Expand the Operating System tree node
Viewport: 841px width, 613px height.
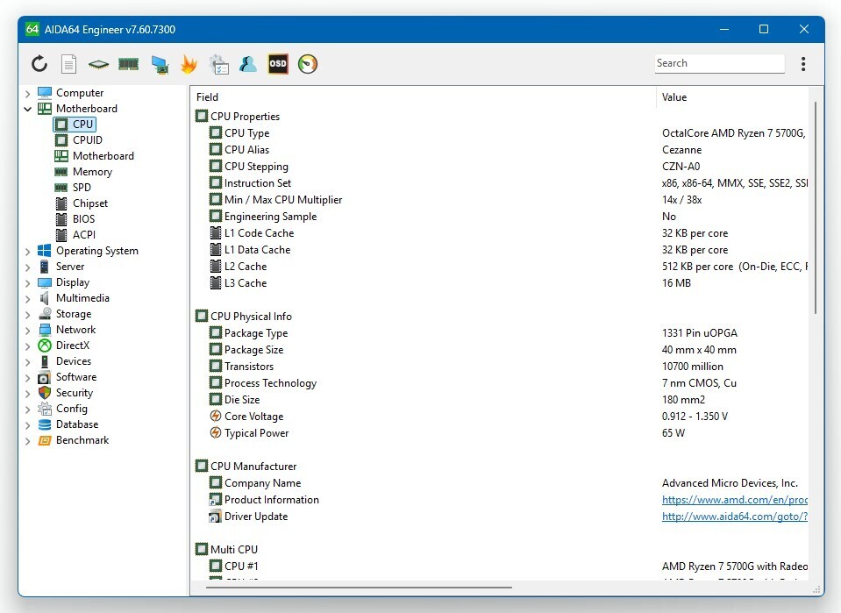click(x=28, y=252)
